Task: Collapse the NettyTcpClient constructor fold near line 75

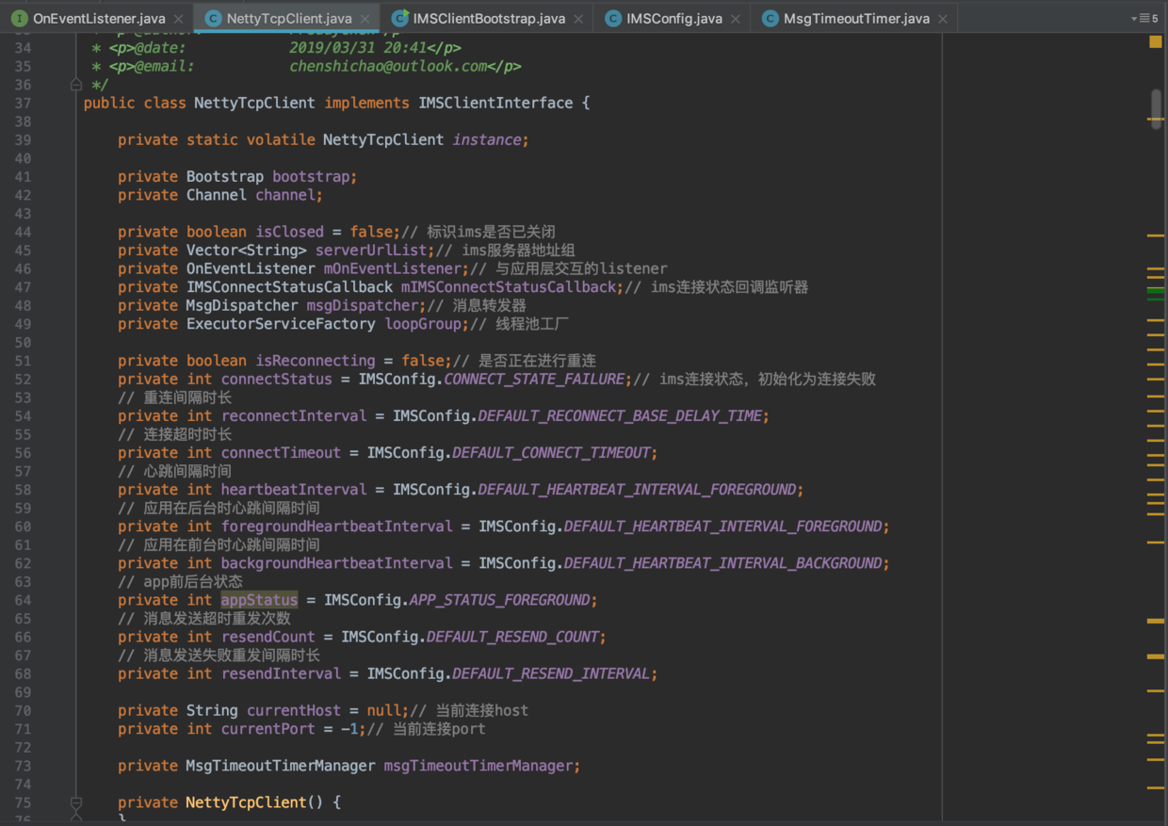Action: pyautogui.click(x=76, y=803)
